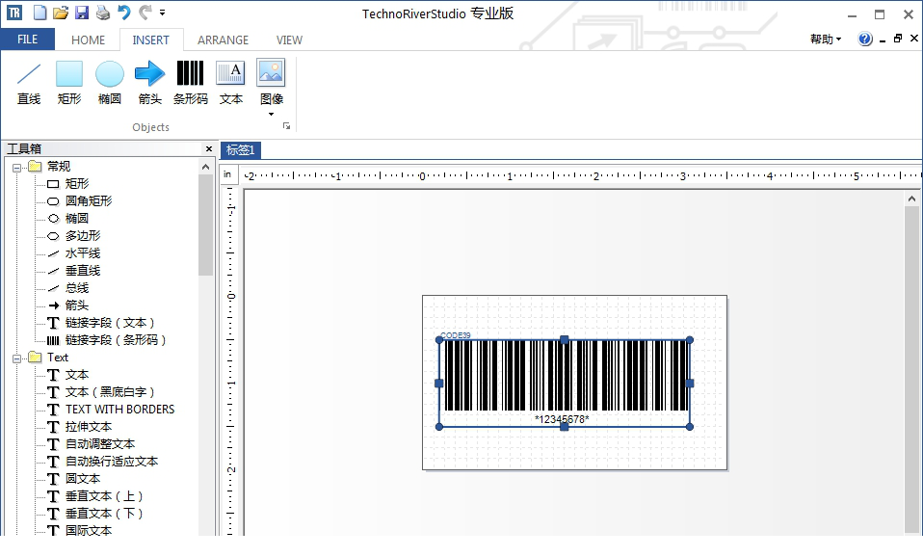The height and width of the screenshot is (557, 923).
Task: Click the barcode's top-center resize handle
Action: point(564,340)
